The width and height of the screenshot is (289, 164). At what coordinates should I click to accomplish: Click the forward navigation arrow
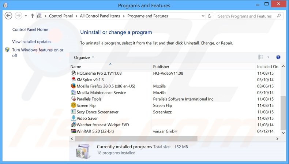[x=18, y=16]
